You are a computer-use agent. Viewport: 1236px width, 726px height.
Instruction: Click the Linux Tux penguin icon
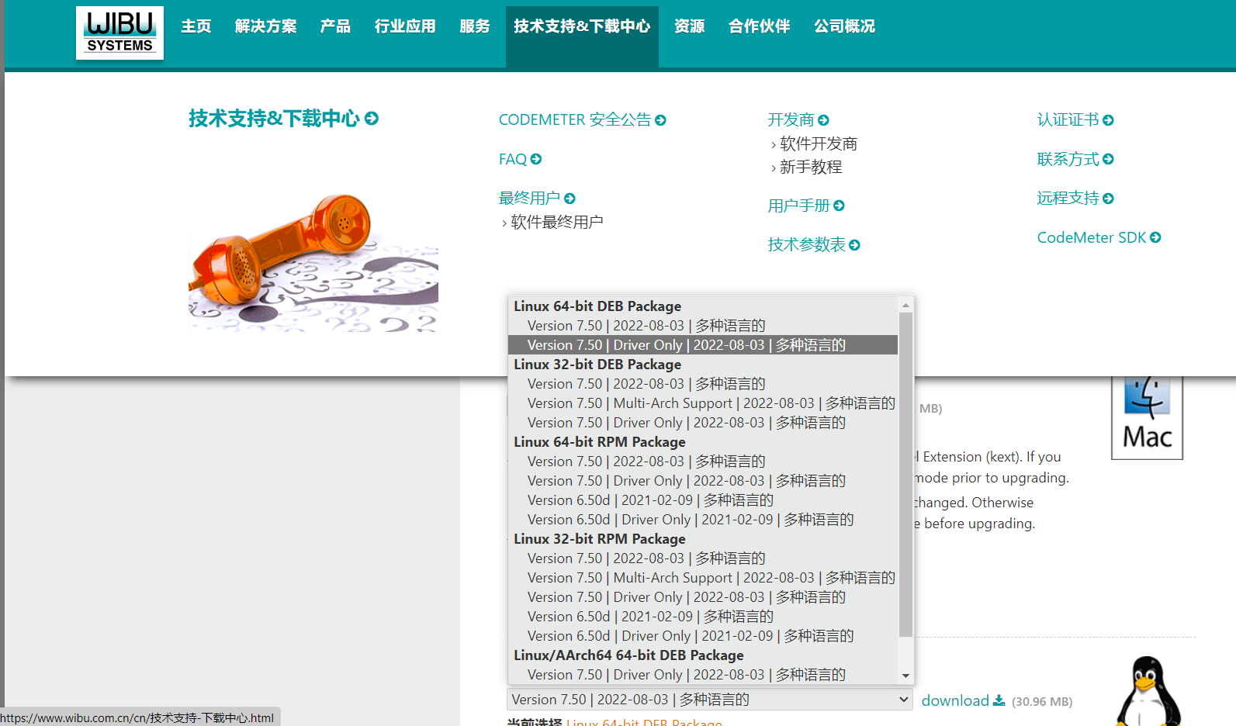point(1148,691)
